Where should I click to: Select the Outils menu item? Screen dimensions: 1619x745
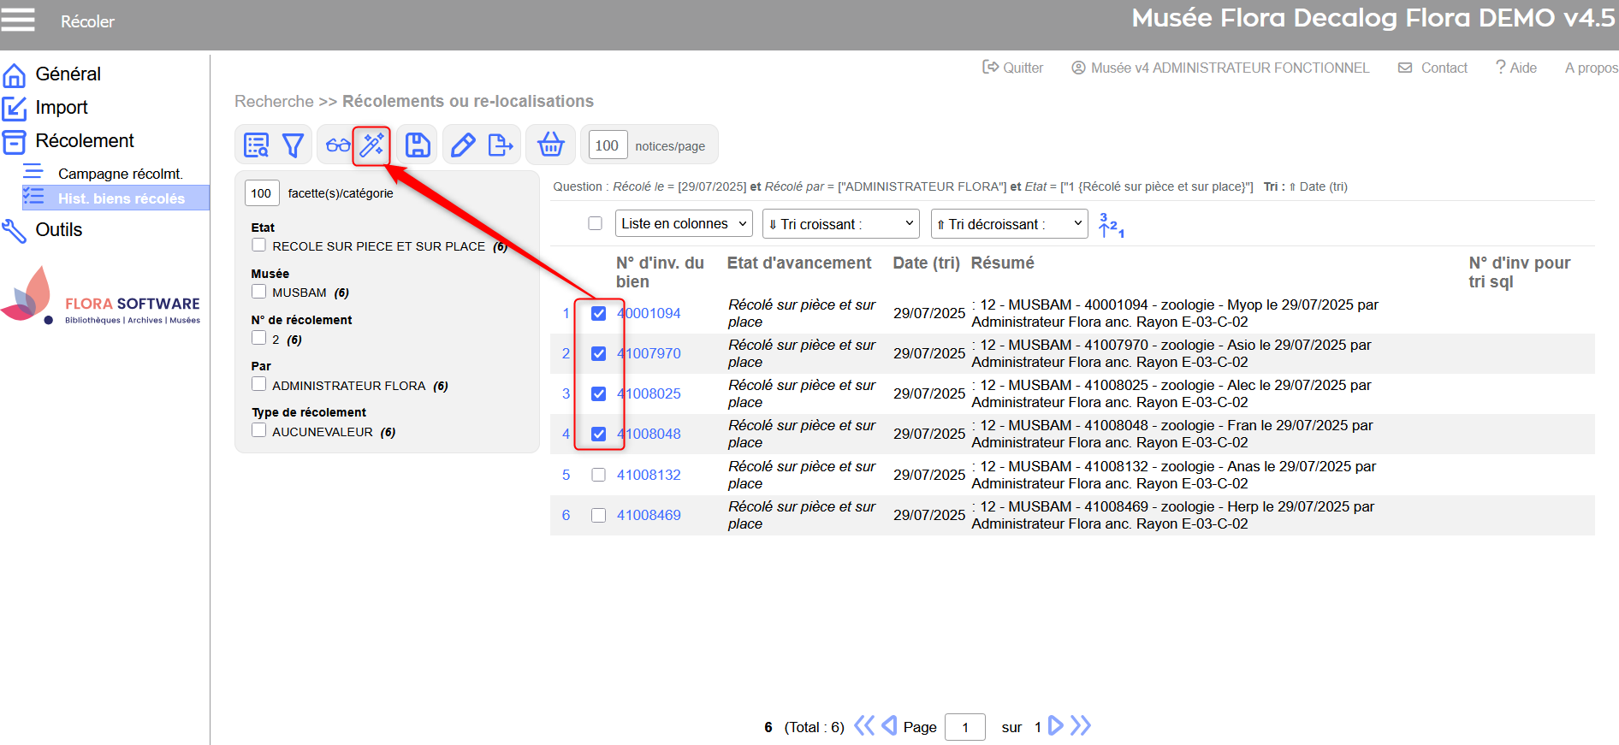(x=58, y=229)
